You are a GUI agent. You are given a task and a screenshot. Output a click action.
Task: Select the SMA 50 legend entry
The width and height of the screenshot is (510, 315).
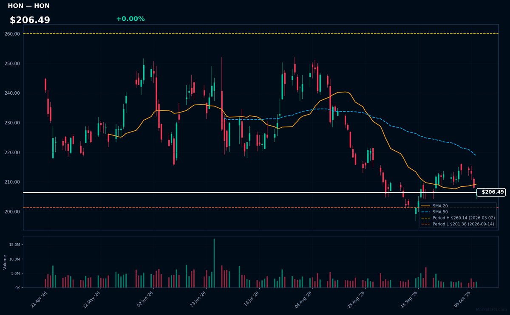pyautogui.click(x=439, y=212)
